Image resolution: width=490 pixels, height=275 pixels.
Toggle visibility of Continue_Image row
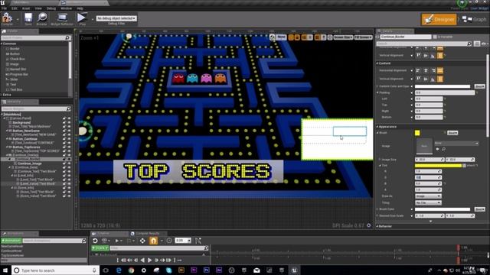point(69,163)
